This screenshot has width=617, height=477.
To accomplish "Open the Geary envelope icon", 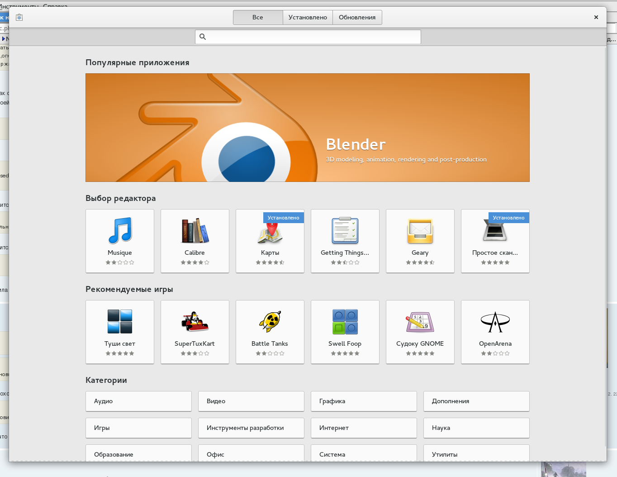I will tap(420, 231).
